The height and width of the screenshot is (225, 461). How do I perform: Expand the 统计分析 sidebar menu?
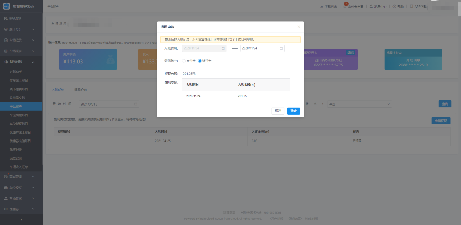point(21,29)
